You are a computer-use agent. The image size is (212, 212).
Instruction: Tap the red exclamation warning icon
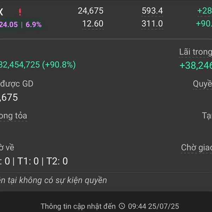click(x=20, y=12)
